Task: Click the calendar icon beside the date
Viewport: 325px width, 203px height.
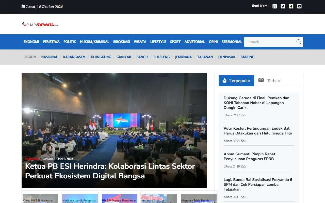Action: click(x=23, y=7)
